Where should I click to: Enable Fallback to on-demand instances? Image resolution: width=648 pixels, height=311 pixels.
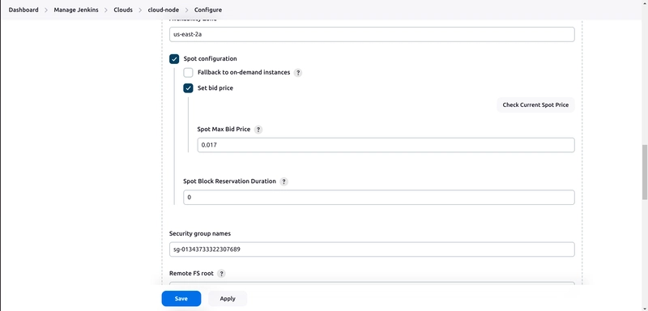click(x=188, y=73)
